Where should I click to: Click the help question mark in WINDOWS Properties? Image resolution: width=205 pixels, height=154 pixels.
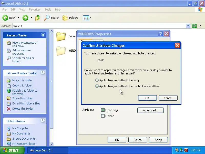[160, 34]
